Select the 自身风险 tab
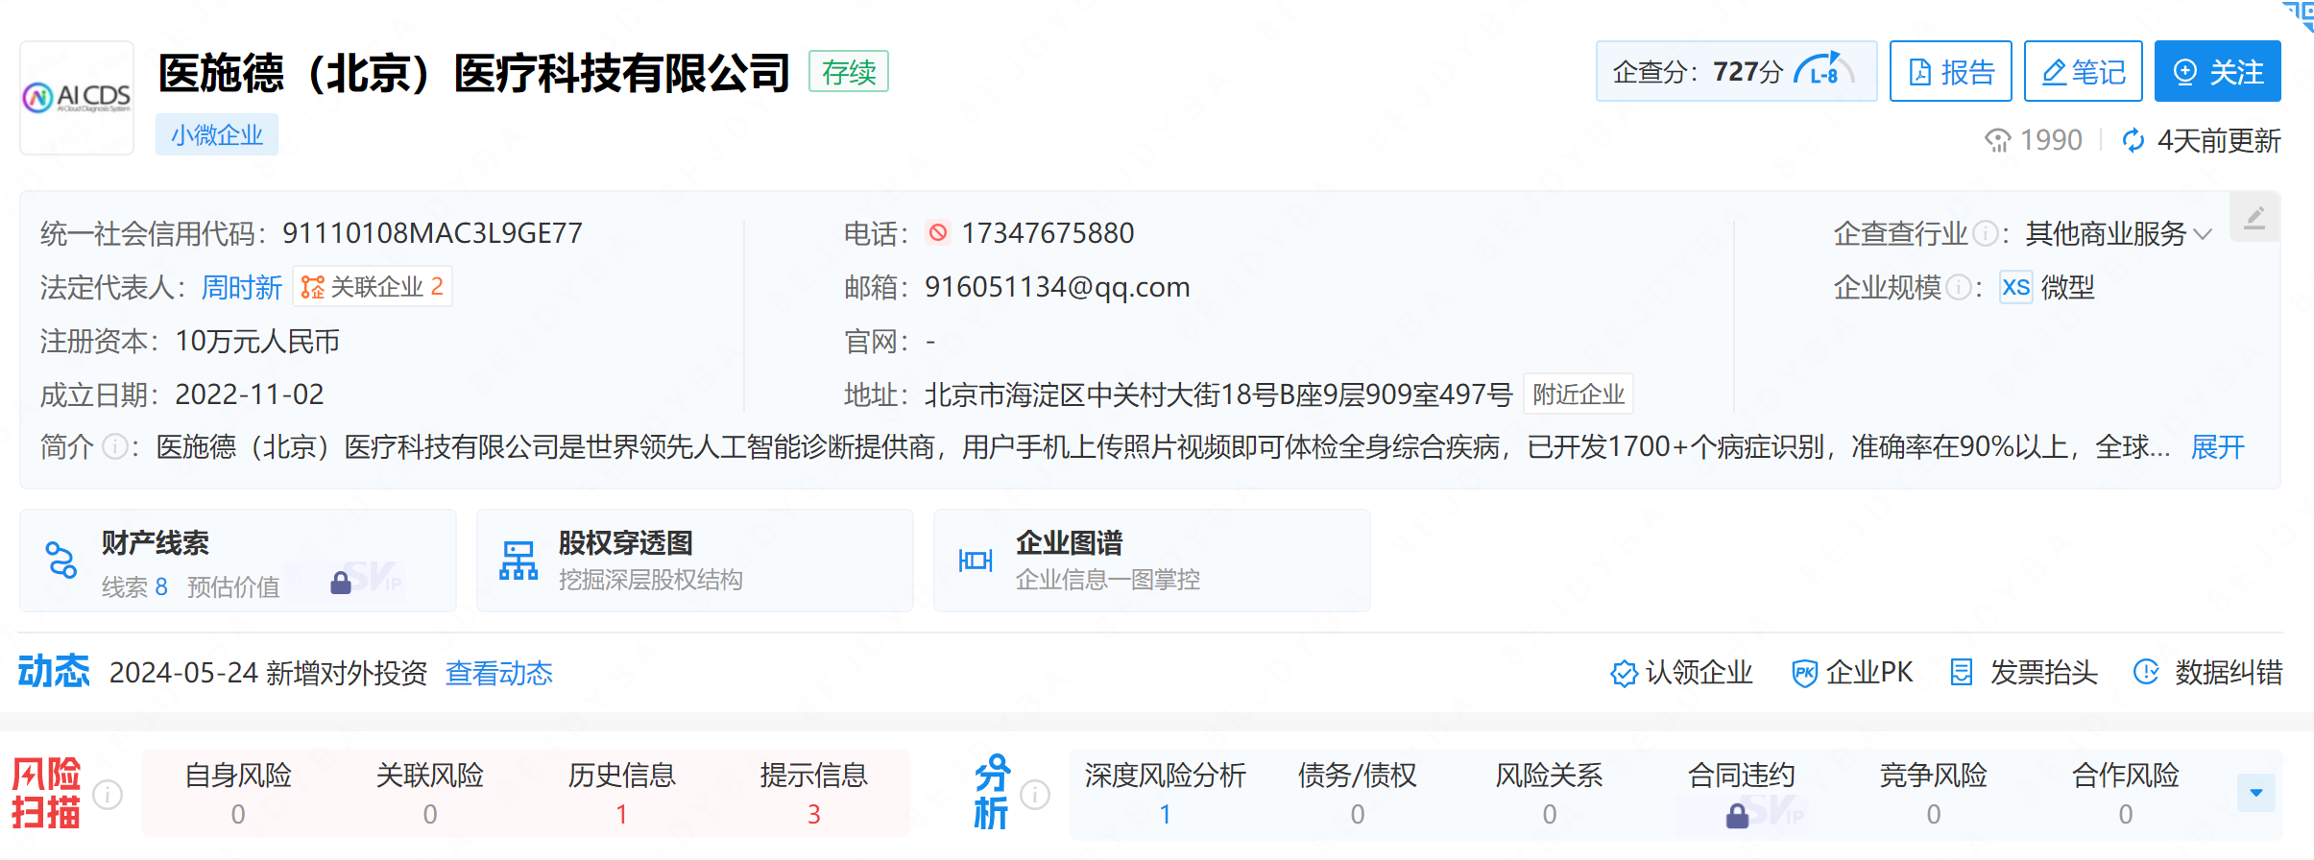This screenshot has height=860, width=2314. tap(238, 794)
